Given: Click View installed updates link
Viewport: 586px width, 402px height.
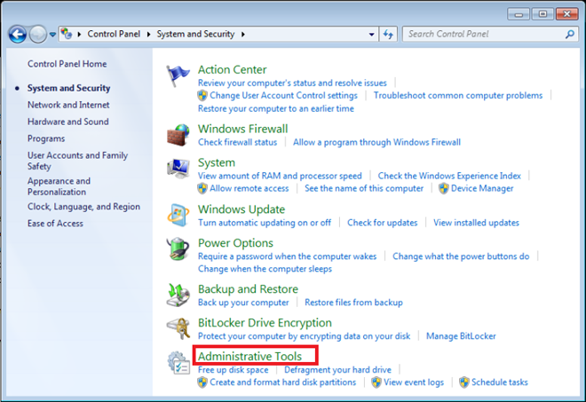Looking at the screenshot, I should (476, 223).
